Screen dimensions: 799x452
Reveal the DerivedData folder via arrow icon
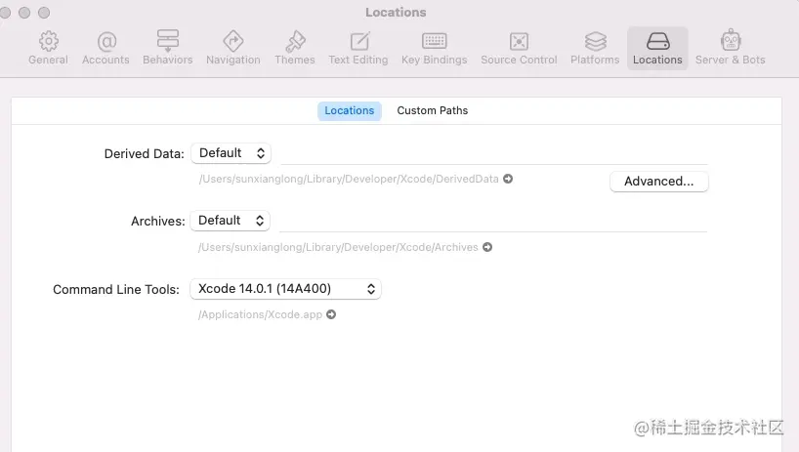pyautogui.click(x=508, y=179)
